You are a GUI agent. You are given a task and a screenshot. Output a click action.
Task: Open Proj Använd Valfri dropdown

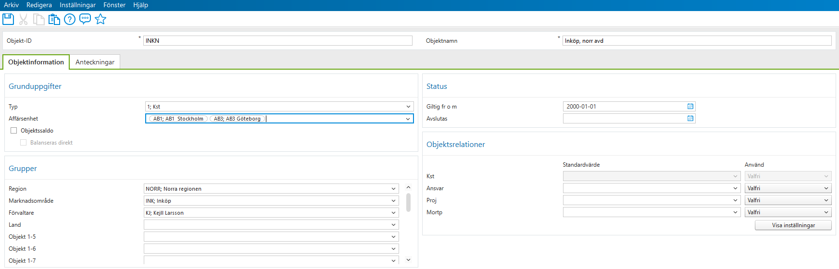[788, 200]
